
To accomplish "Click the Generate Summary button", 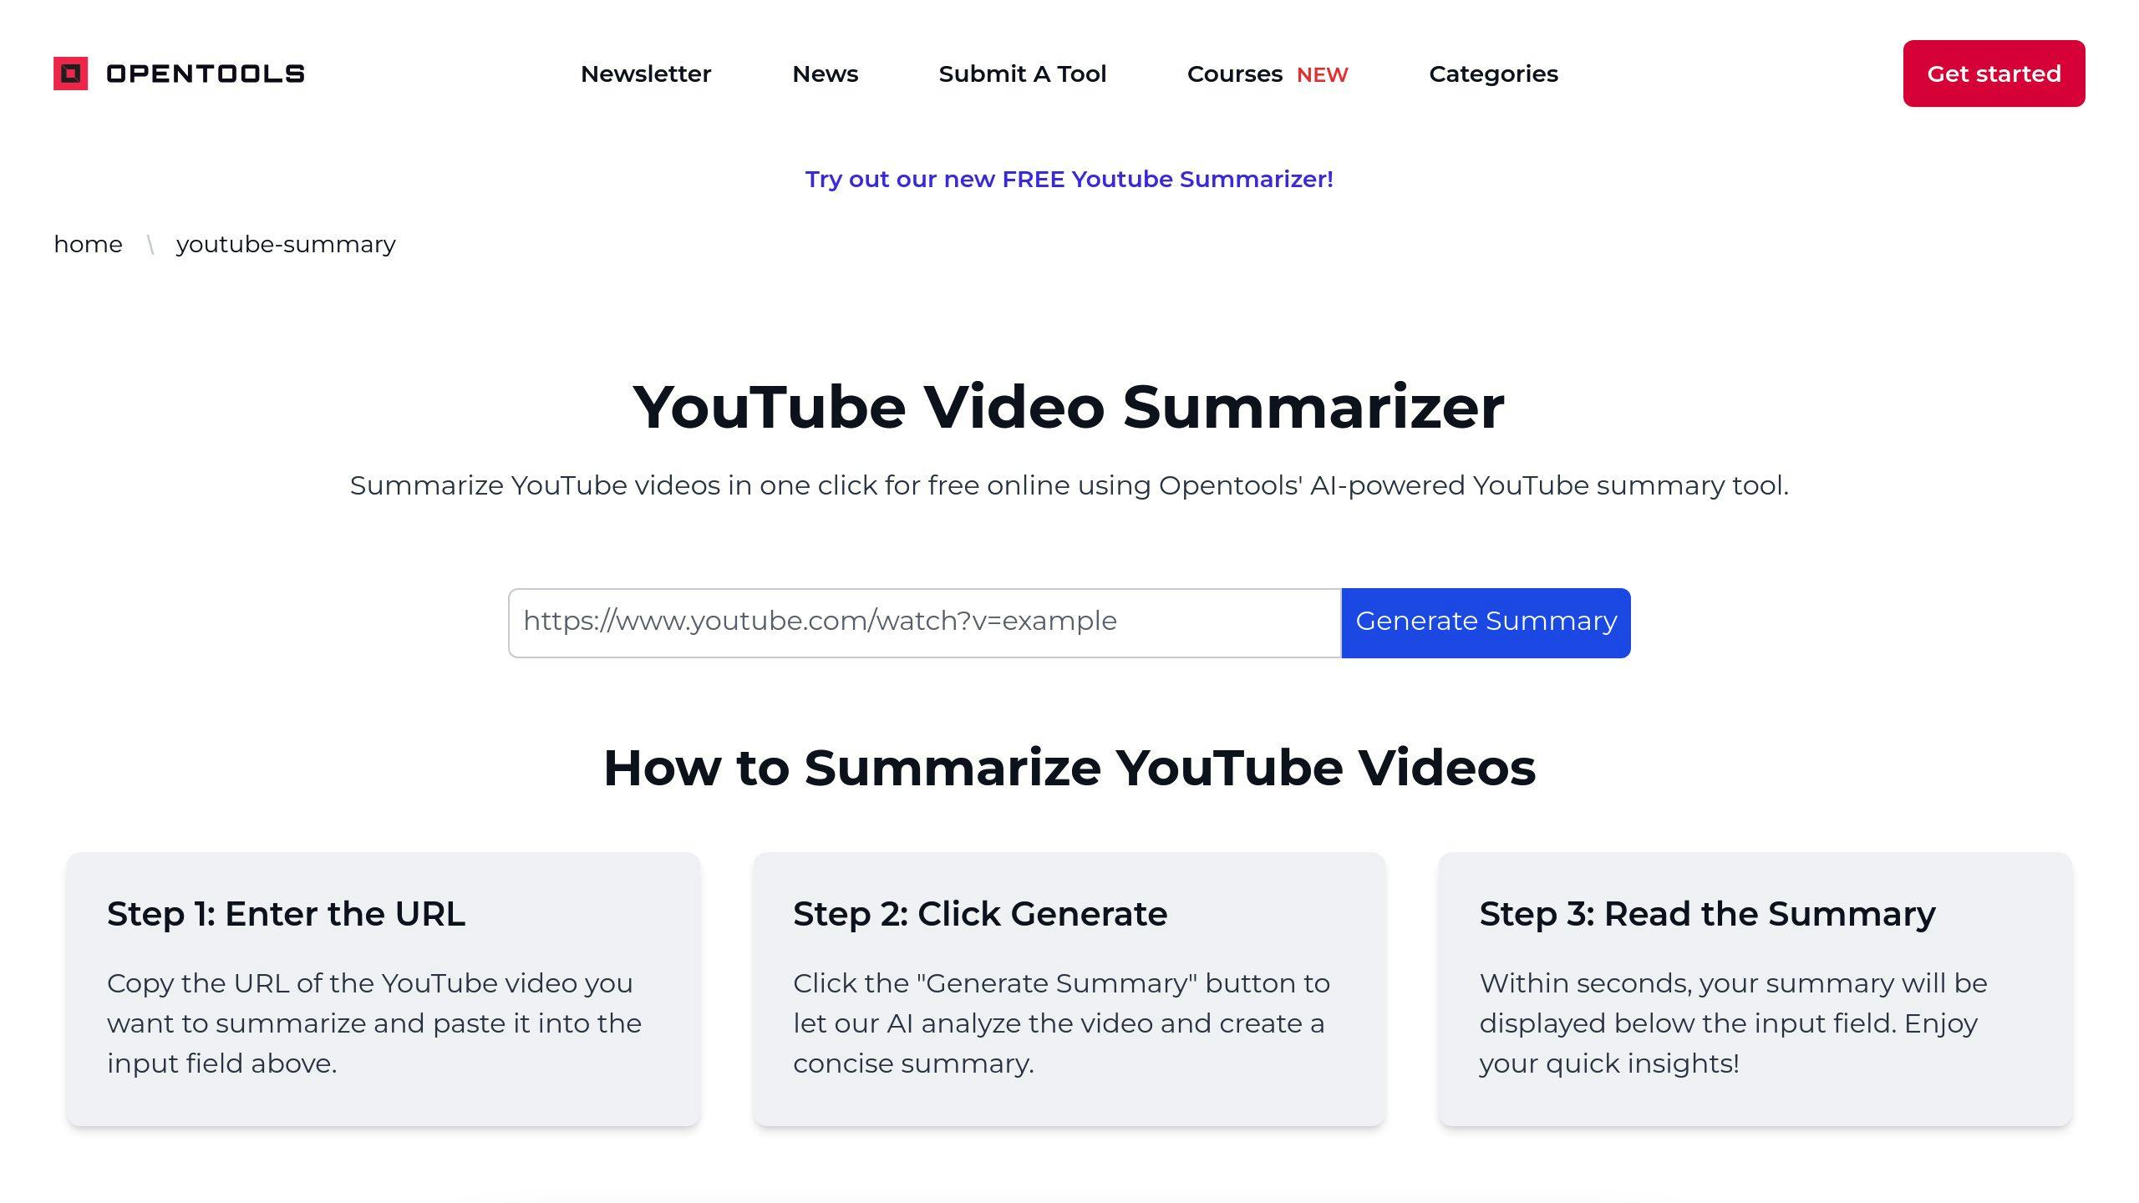I will [x=1486, y=622].
